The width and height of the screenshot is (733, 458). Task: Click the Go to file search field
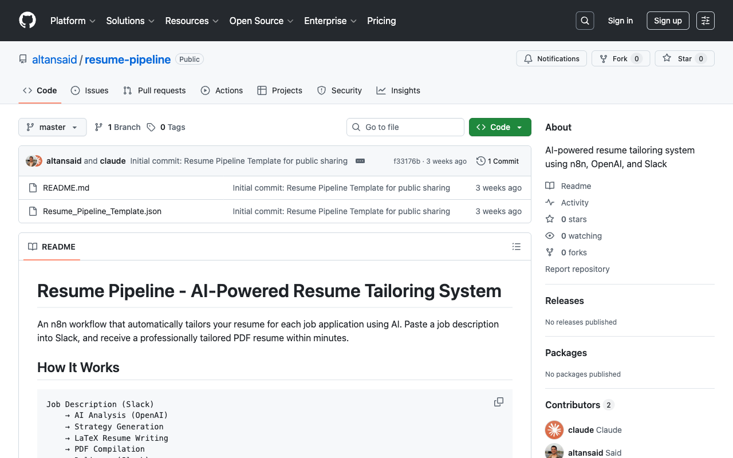[x=405, y=127]
